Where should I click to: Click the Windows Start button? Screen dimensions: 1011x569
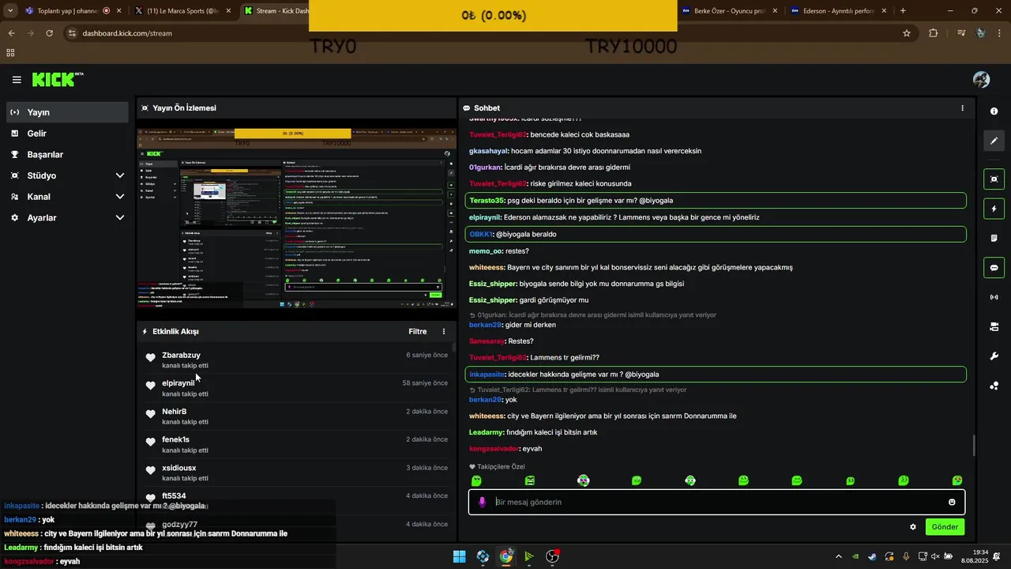tap(459, 556)
